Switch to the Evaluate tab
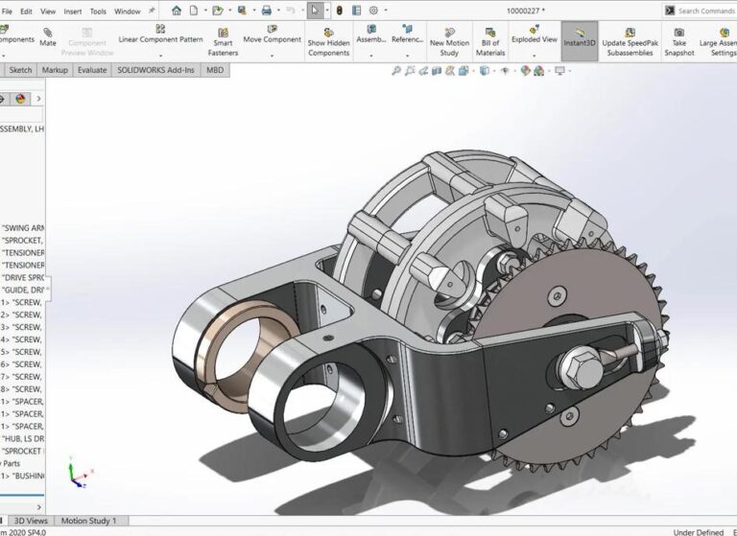Screen dimensions: 737x536 pos(92,70)
